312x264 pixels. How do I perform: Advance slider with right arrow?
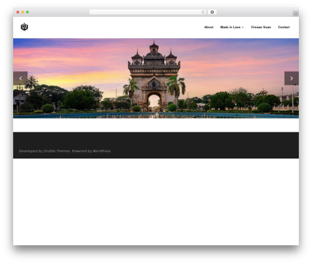(291, 78)
